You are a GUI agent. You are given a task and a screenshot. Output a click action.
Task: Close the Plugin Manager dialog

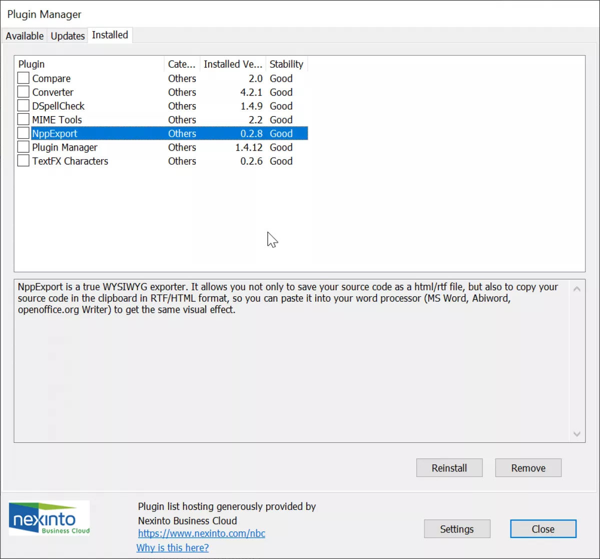(x=543, y=529)
